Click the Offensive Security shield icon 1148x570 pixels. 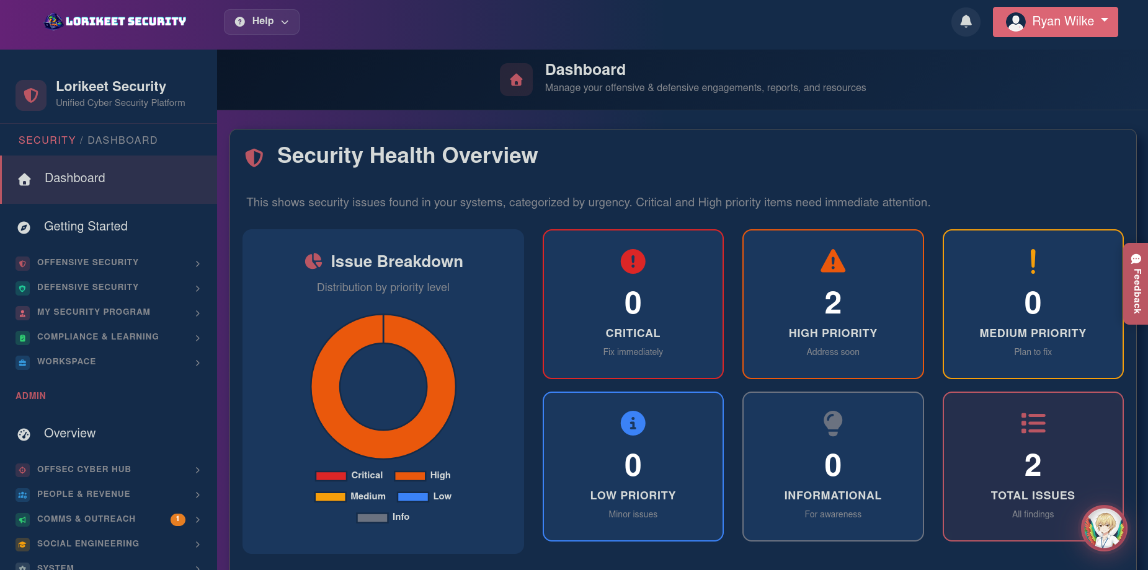(x=22, y=263)
